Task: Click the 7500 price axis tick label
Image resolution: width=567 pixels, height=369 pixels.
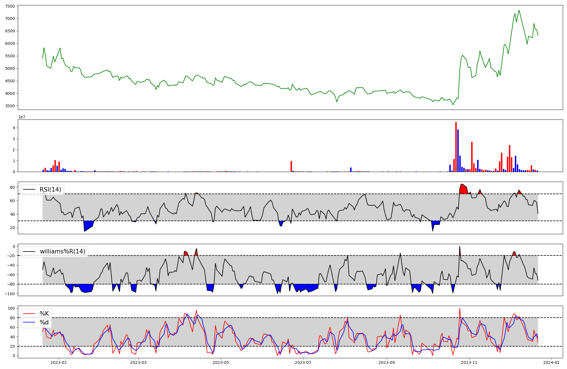Action: pyautogui.click(x=10, y=7)
